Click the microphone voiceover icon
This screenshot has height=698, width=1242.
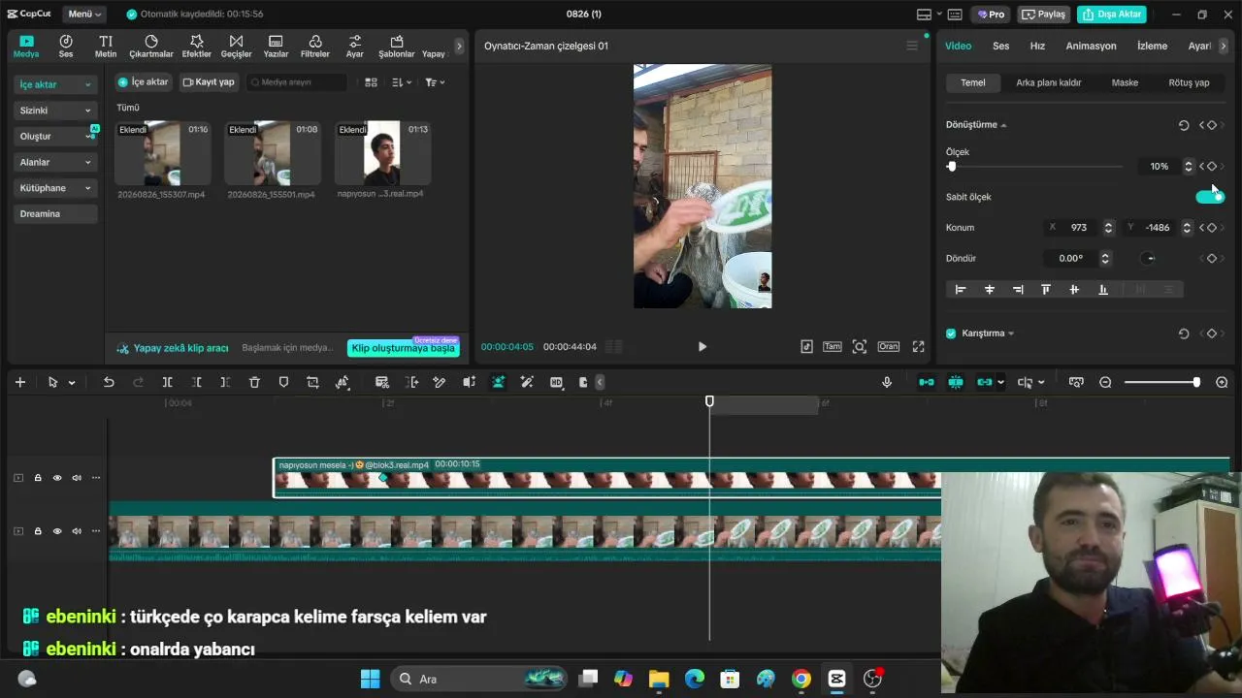point(887,382)
